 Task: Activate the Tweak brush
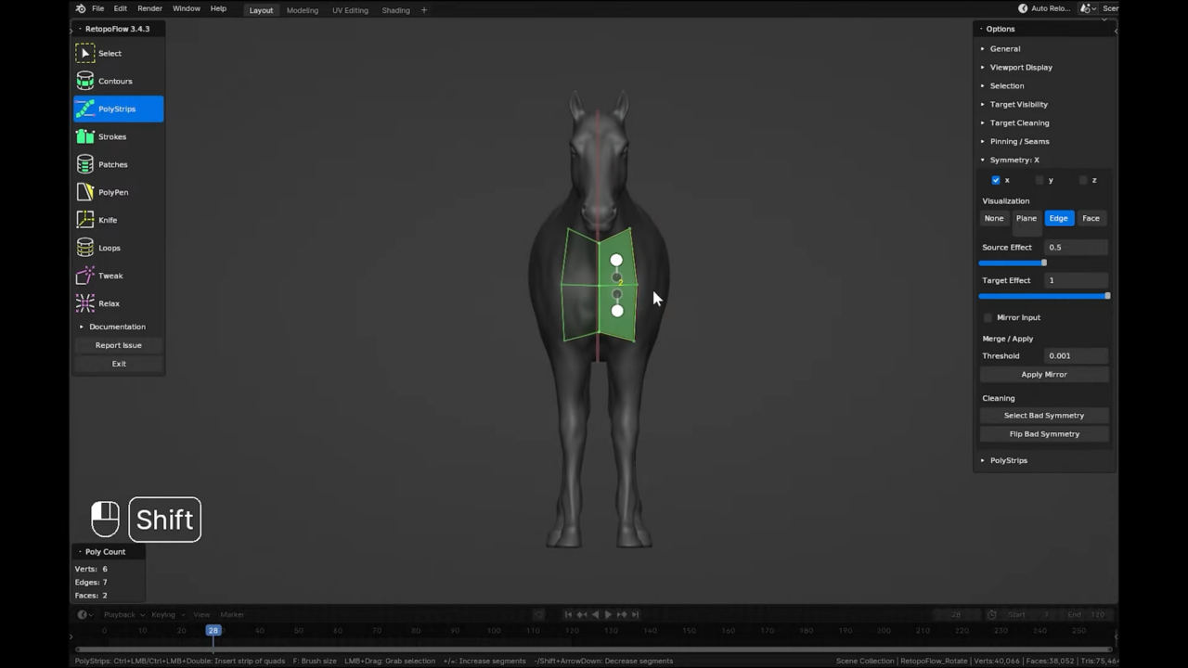pyautogui.click(x=110, y=276)
